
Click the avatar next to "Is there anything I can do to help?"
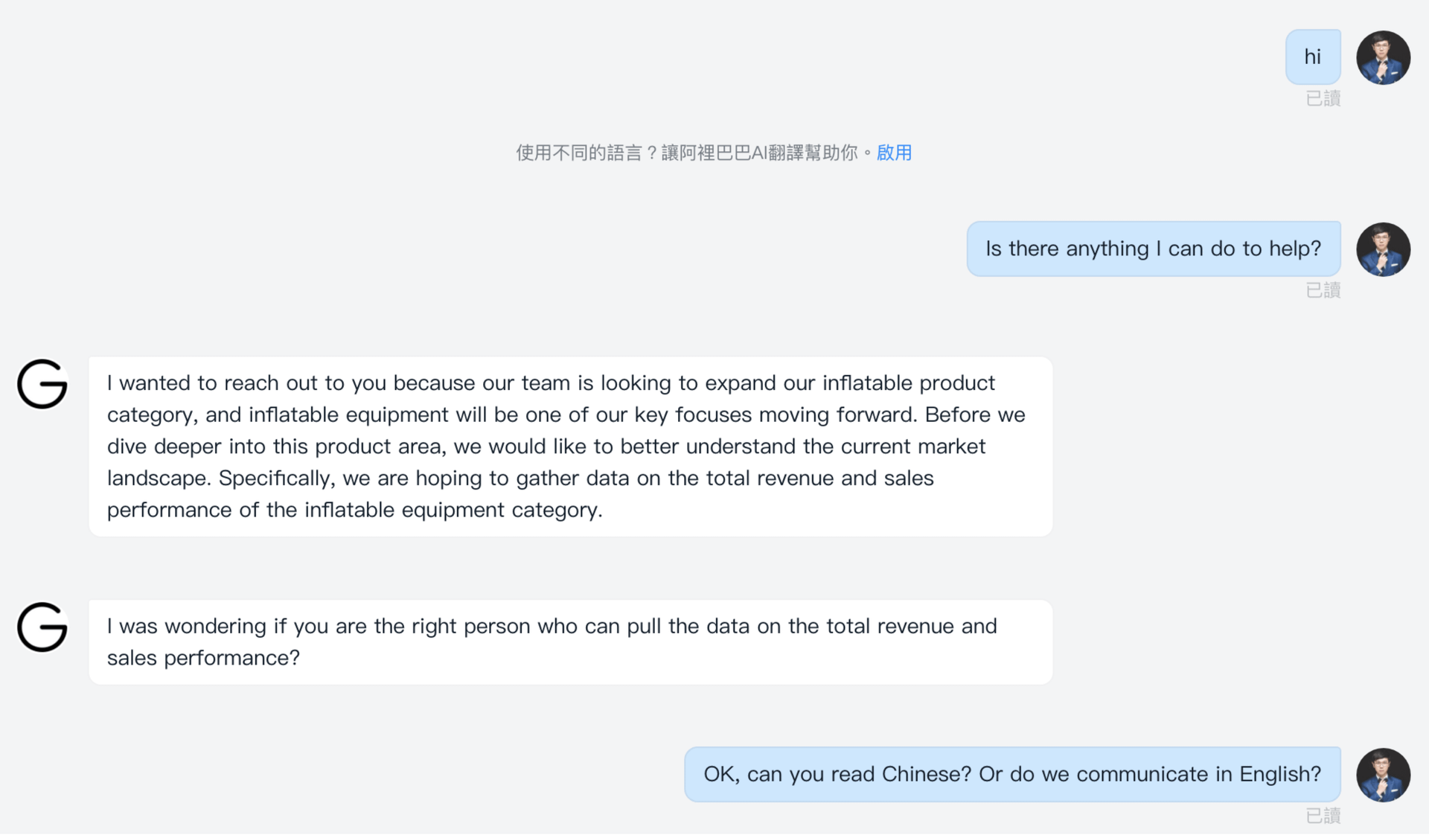pos(1383,249)
